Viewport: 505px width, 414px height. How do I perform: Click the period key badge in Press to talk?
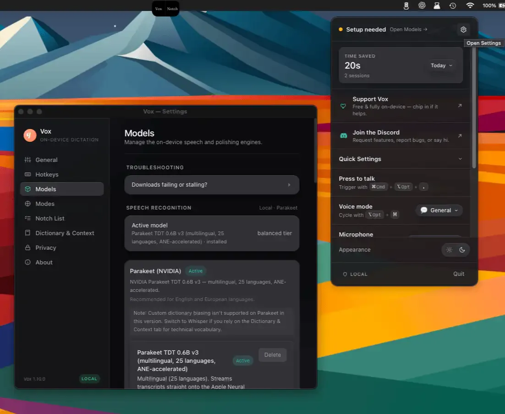tap(424, 187)
